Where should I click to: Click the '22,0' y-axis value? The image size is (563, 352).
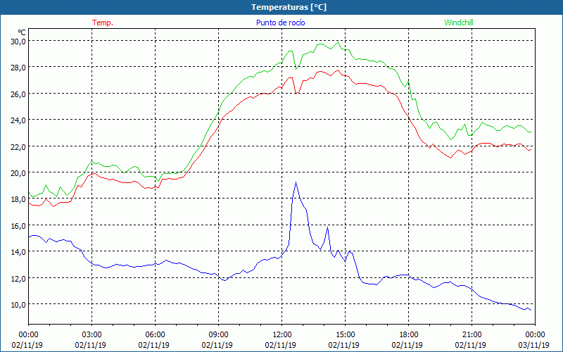point(18,146)
